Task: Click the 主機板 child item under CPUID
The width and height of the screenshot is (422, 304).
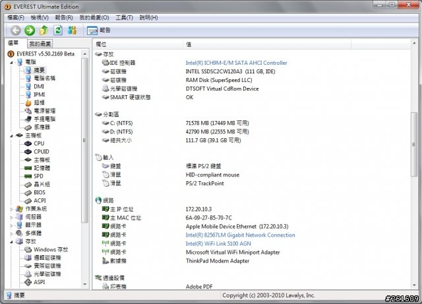Action: click(42, 160)
